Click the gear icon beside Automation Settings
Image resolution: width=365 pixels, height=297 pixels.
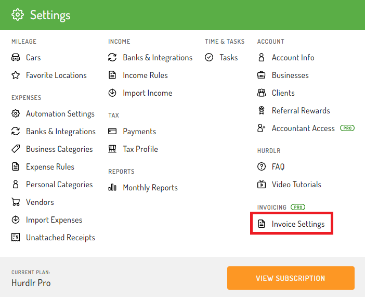coord(16,113)
